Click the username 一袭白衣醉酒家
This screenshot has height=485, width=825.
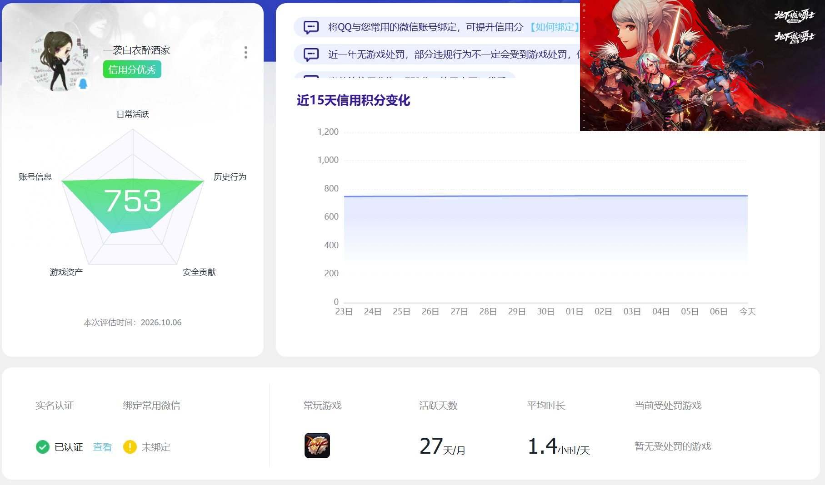click(136, 50)
